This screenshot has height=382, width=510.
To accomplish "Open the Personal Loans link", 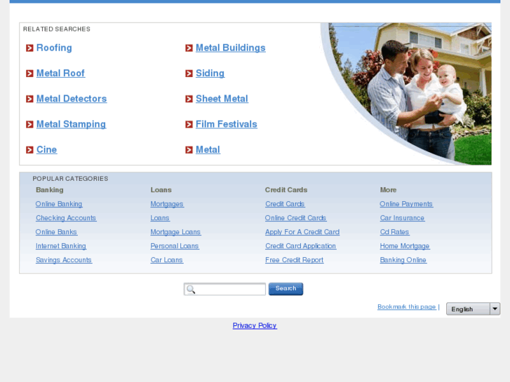I will point(175,246).
